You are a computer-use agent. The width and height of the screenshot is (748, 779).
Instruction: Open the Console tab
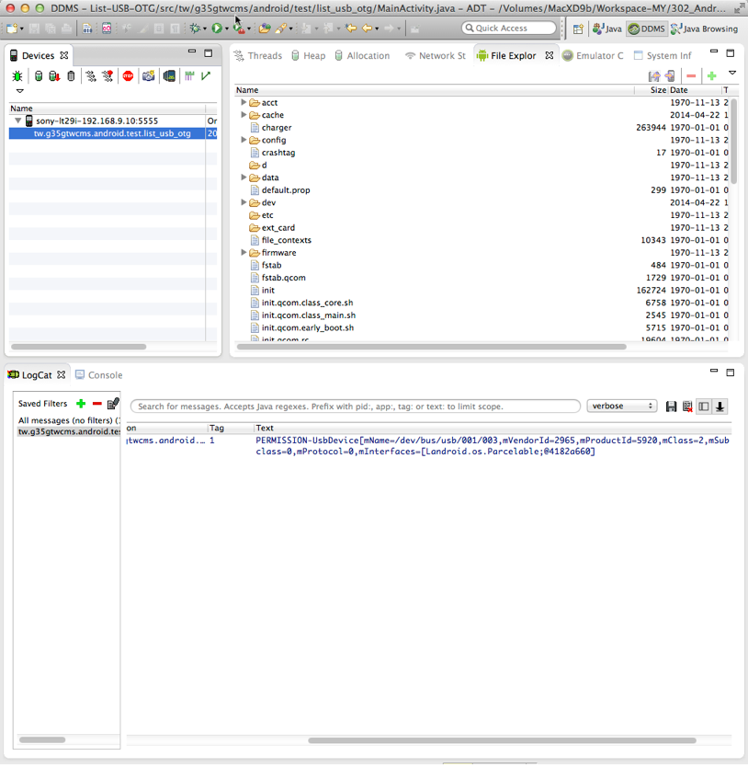point(99,375)
